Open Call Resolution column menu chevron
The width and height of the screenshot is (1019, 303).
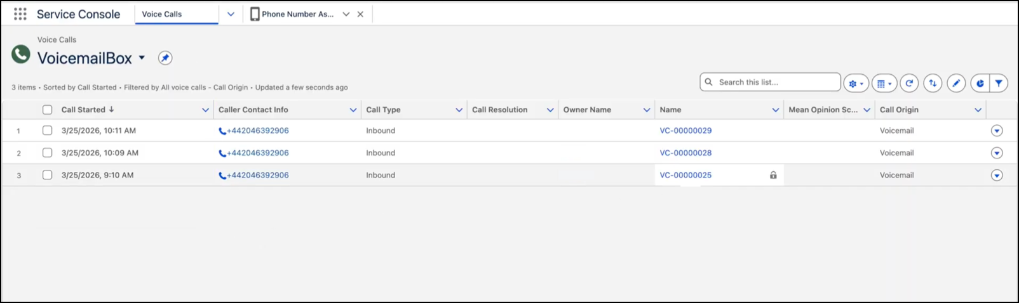pyautogui.click(x=550, y=110)
